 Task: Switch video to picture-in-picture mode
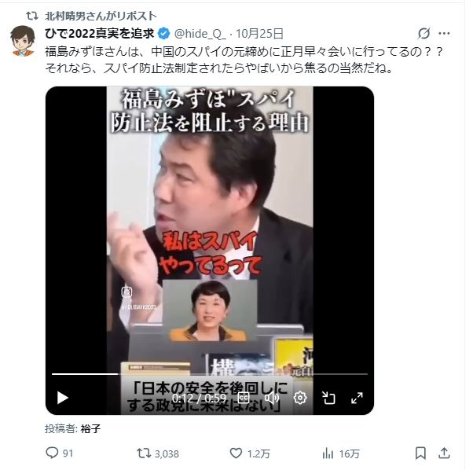(328, 398)
